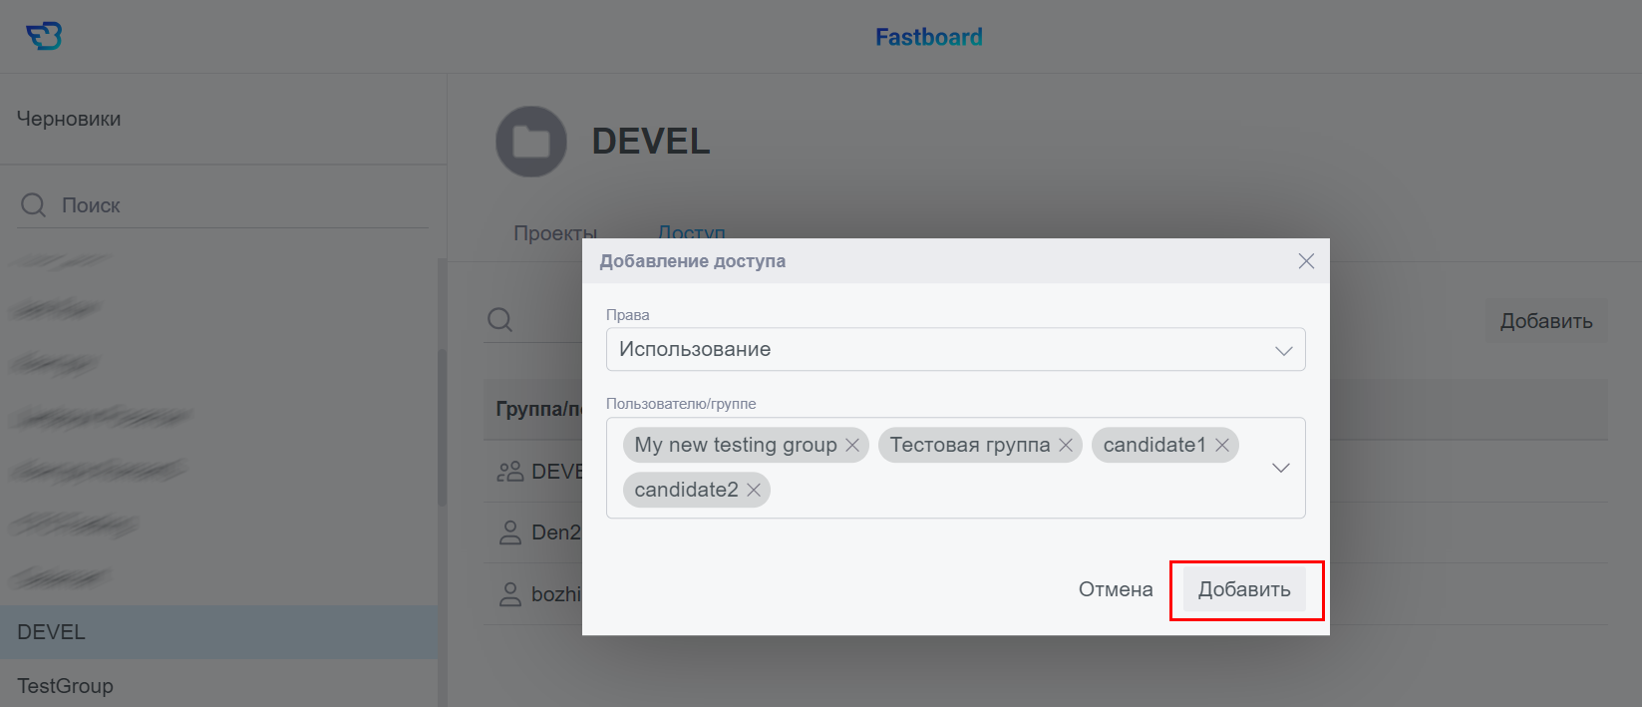Click "Добавить" in the dialog
Image resolution: width=1642 pixels, height=707 pixels.
point(1244,589)
